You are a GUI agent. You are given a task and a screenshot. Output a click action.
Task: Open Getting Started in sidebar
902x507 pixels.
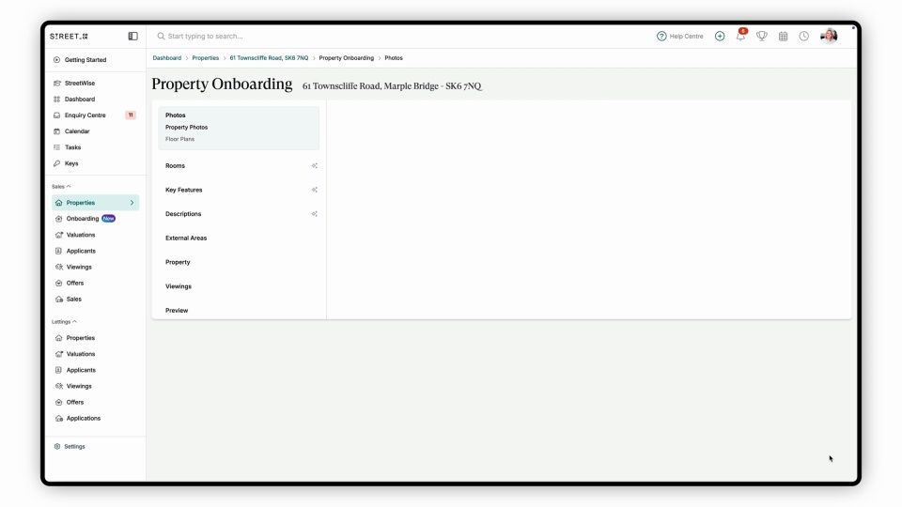86,60
